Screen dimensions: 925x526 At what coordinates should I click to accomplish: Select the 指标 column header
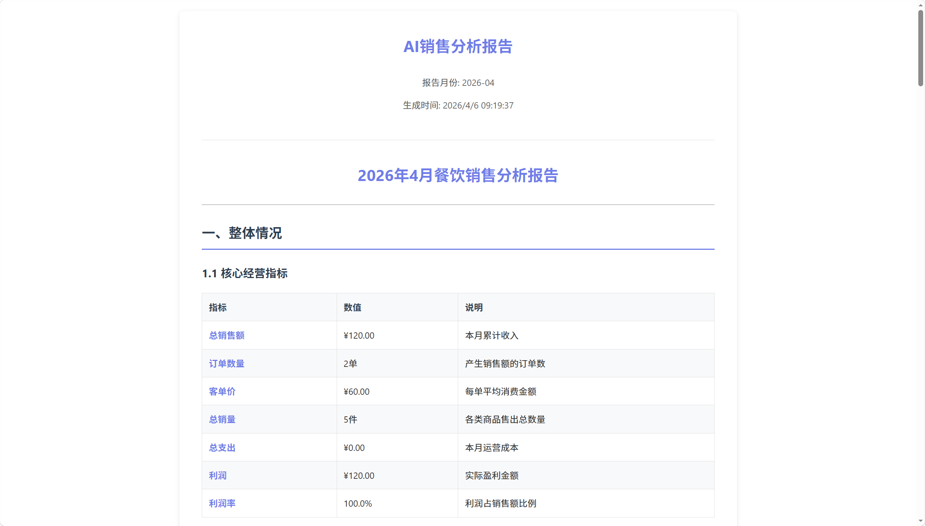click(217, 307)
